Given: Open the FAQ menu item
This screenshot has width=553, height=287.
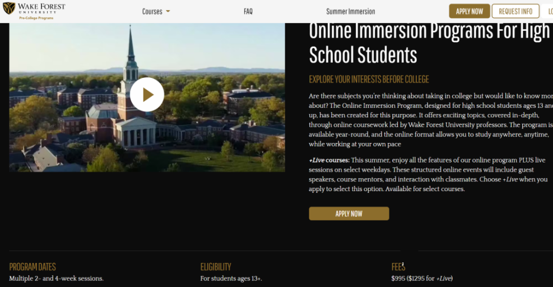Looking at the screenshot, I should click(x=248, y=11).
